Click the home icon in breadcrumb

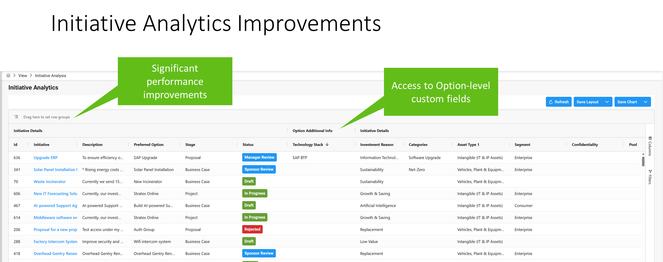(x=8, y=75)
